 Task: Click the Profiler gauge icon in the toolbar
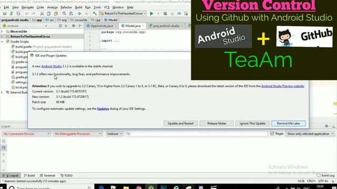click(x=179, y=14)
